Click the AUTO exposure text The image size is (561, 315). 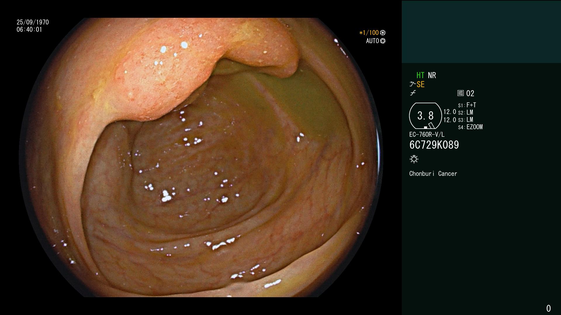[x=373, y=41]
